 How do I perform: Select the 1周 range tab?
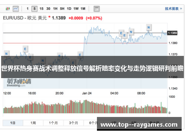(33, 123)
